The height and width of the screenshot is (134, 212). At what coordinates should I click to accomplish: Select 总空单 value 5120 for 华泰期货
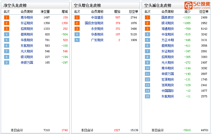134,34
